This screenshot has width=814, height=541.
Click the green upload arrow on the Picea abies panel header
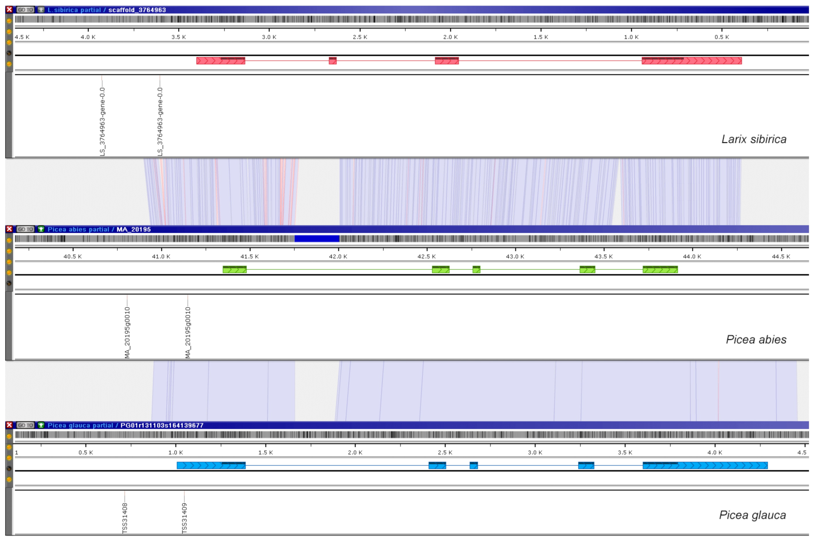(41, 229)
